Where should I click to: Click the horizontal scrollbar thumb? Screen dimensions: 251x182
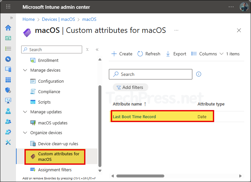[140, 176]
